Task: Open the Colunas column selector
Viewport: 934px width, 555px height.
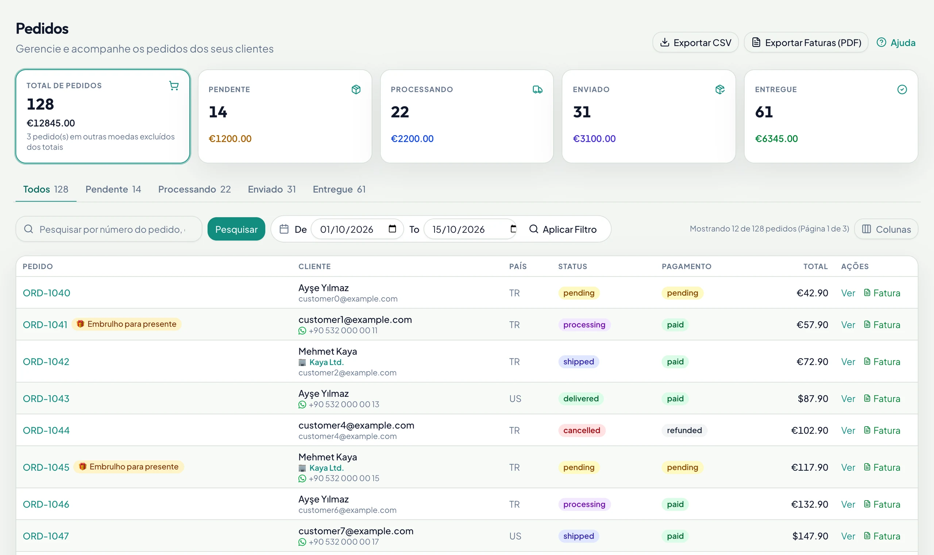Action: 886,229
